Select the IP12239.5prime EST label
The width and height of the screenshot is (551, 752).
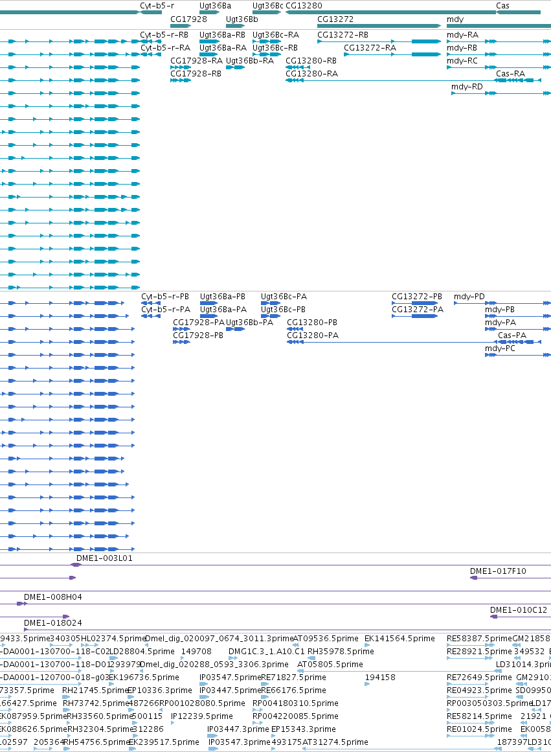click(x=202, y=716)
